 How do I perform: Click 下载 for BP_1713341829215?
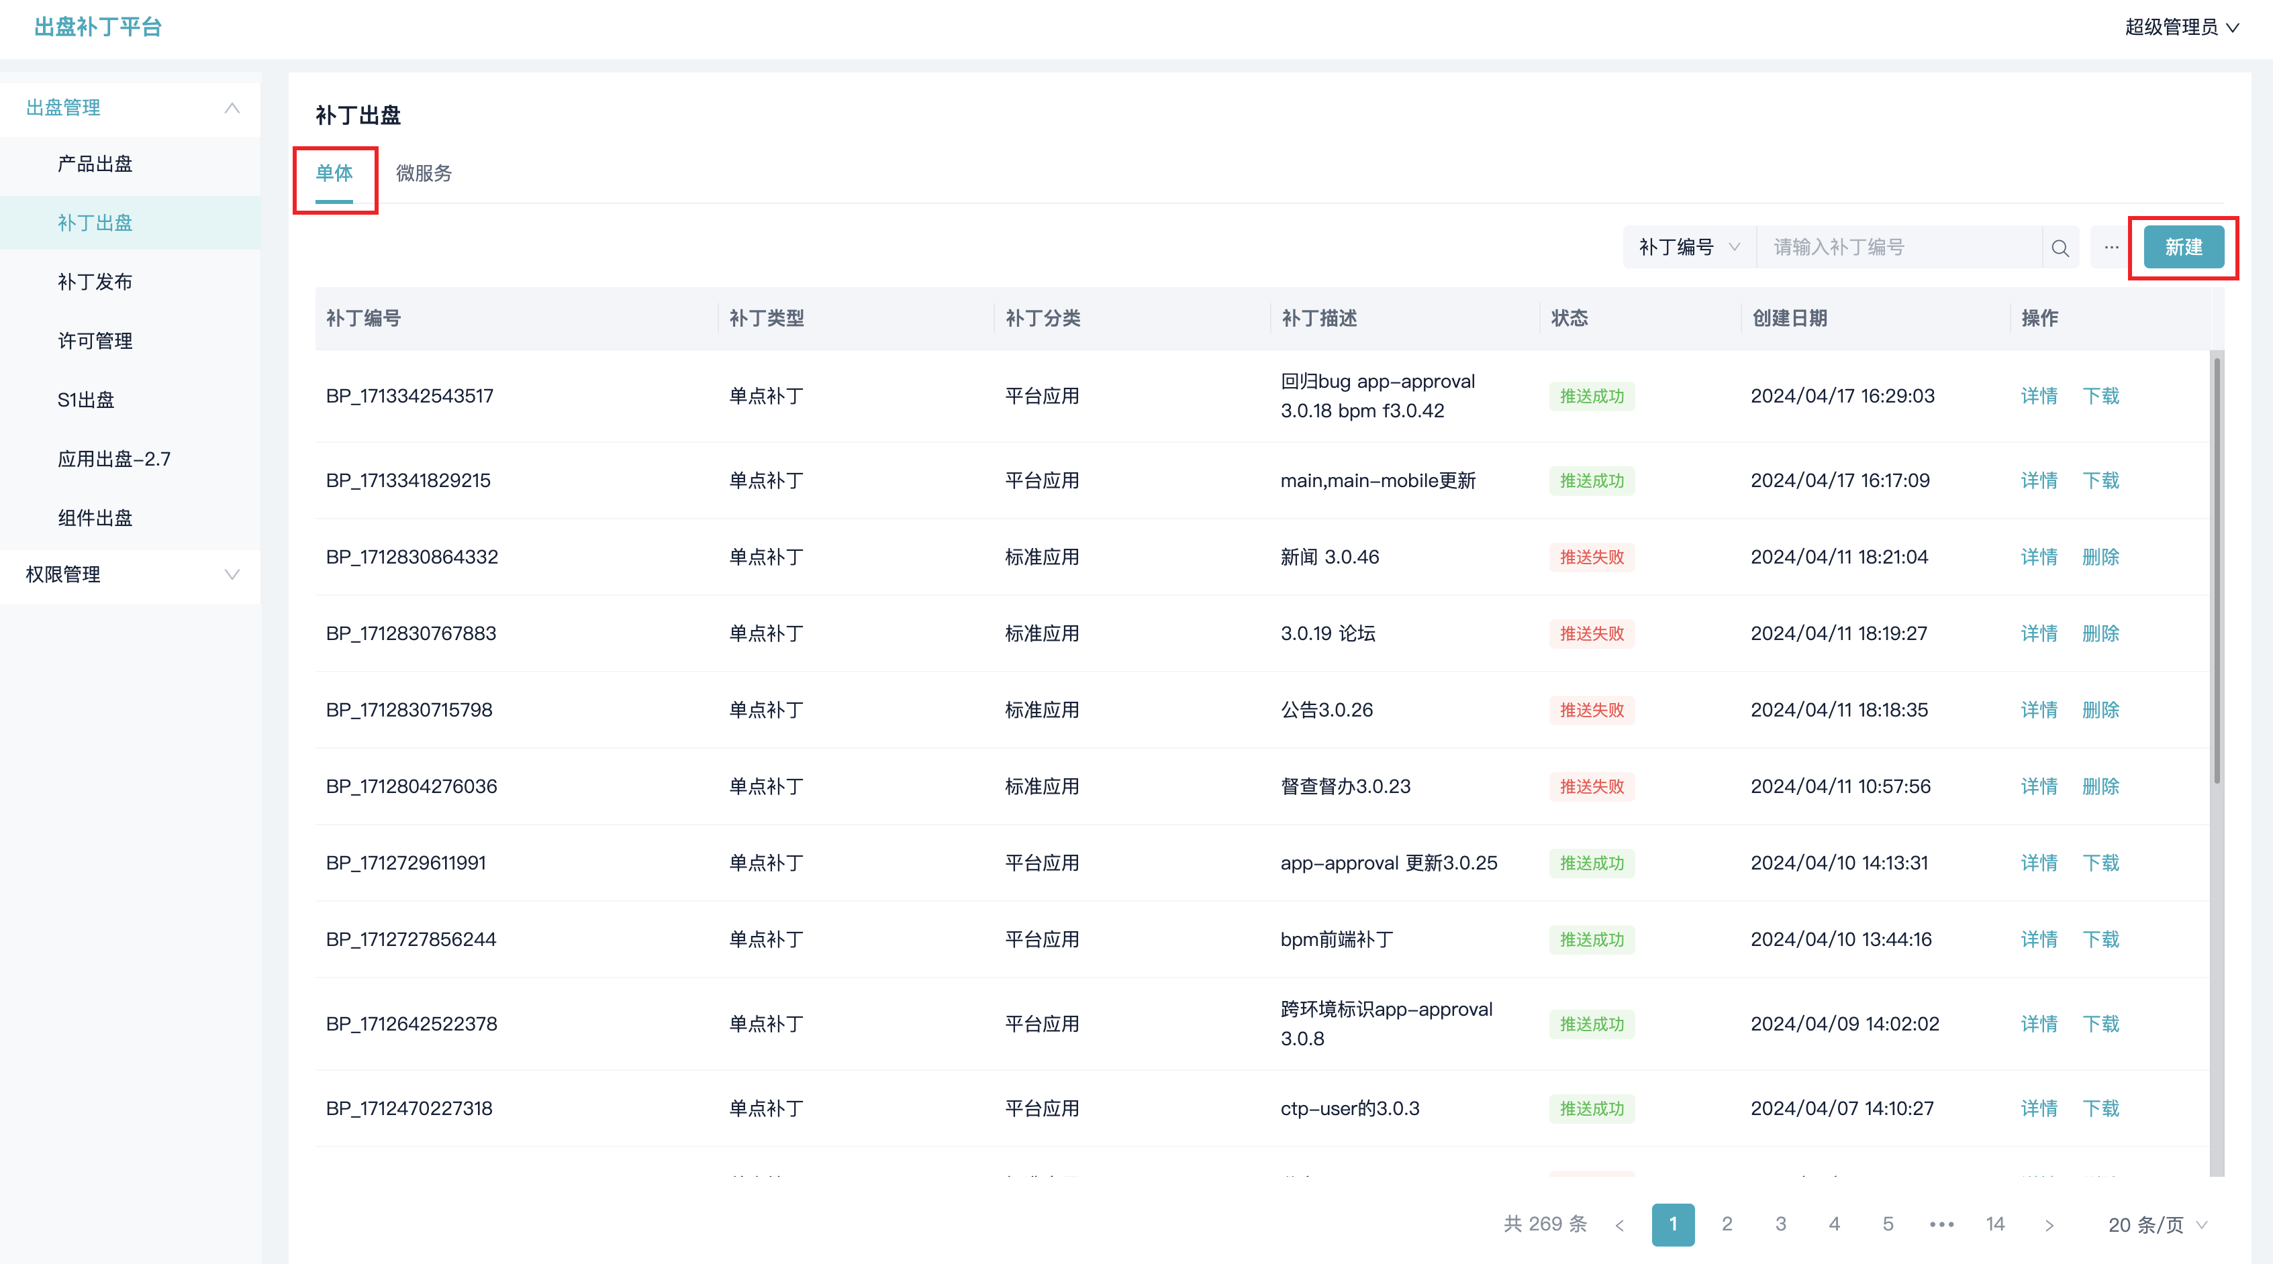coord(2101,481)
